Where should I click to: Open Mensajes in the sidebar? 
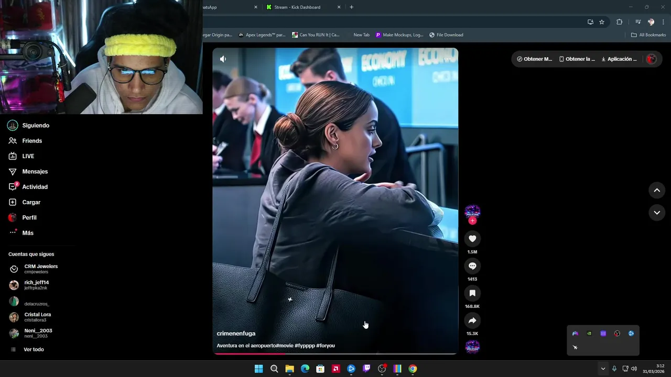pyautogui.click(x=28, y=172)
